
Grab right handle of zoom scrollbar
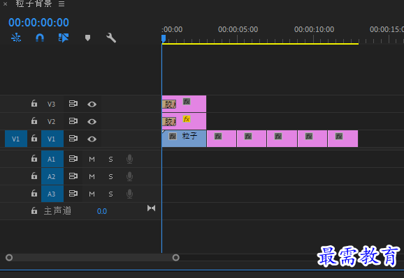click(x=176, y=257)
